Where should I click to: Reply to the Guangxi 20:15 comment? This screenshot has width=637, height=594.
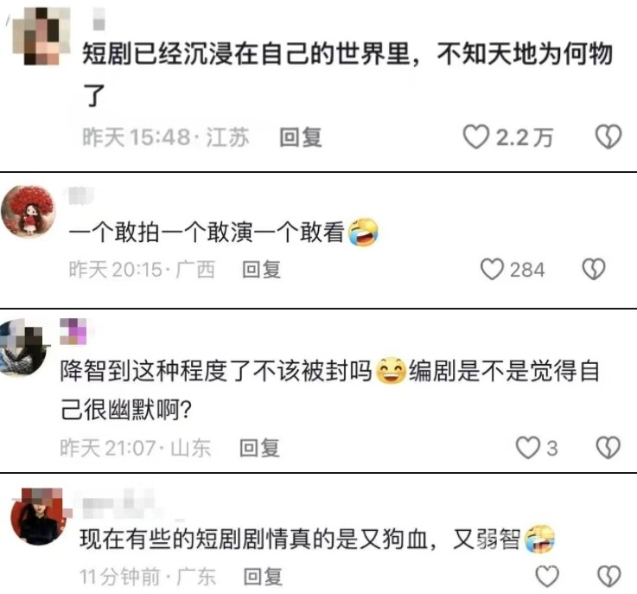pyautogui.click(x=261, y=270)
